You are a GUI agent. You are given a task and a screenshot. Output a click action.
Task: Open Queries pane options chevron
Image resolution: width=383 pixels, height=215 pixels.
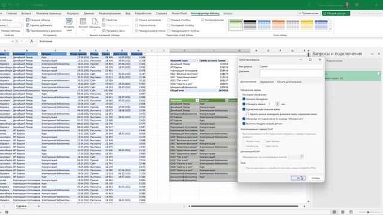[x=372, y=54]
